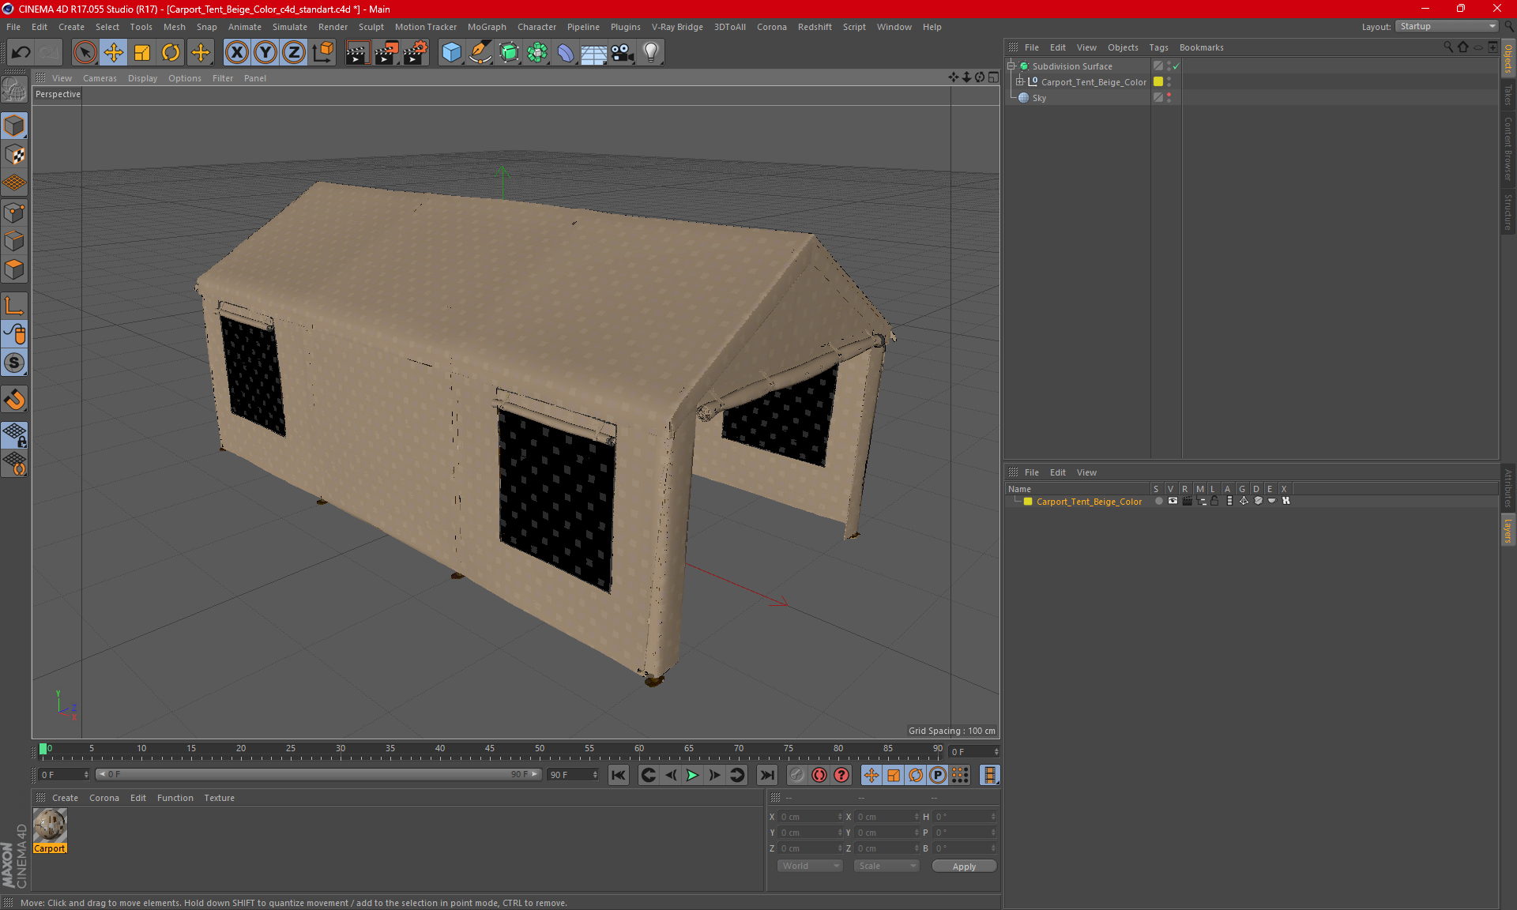Toggle Subdivision Surface enable checkmark
This screenshot has height=910, width=1517.
click(x=1176, y=66)
